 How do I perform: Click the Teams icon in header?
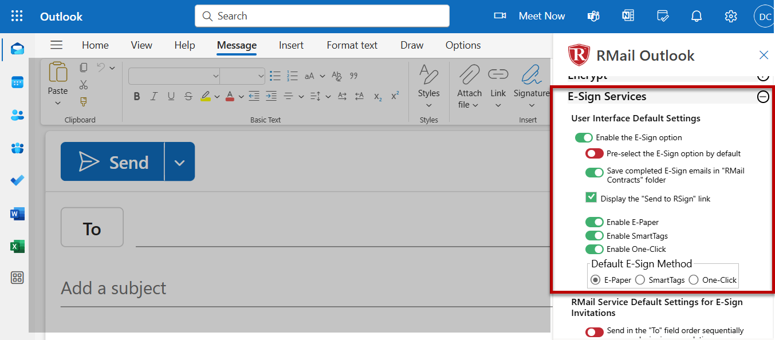(593, 16)
